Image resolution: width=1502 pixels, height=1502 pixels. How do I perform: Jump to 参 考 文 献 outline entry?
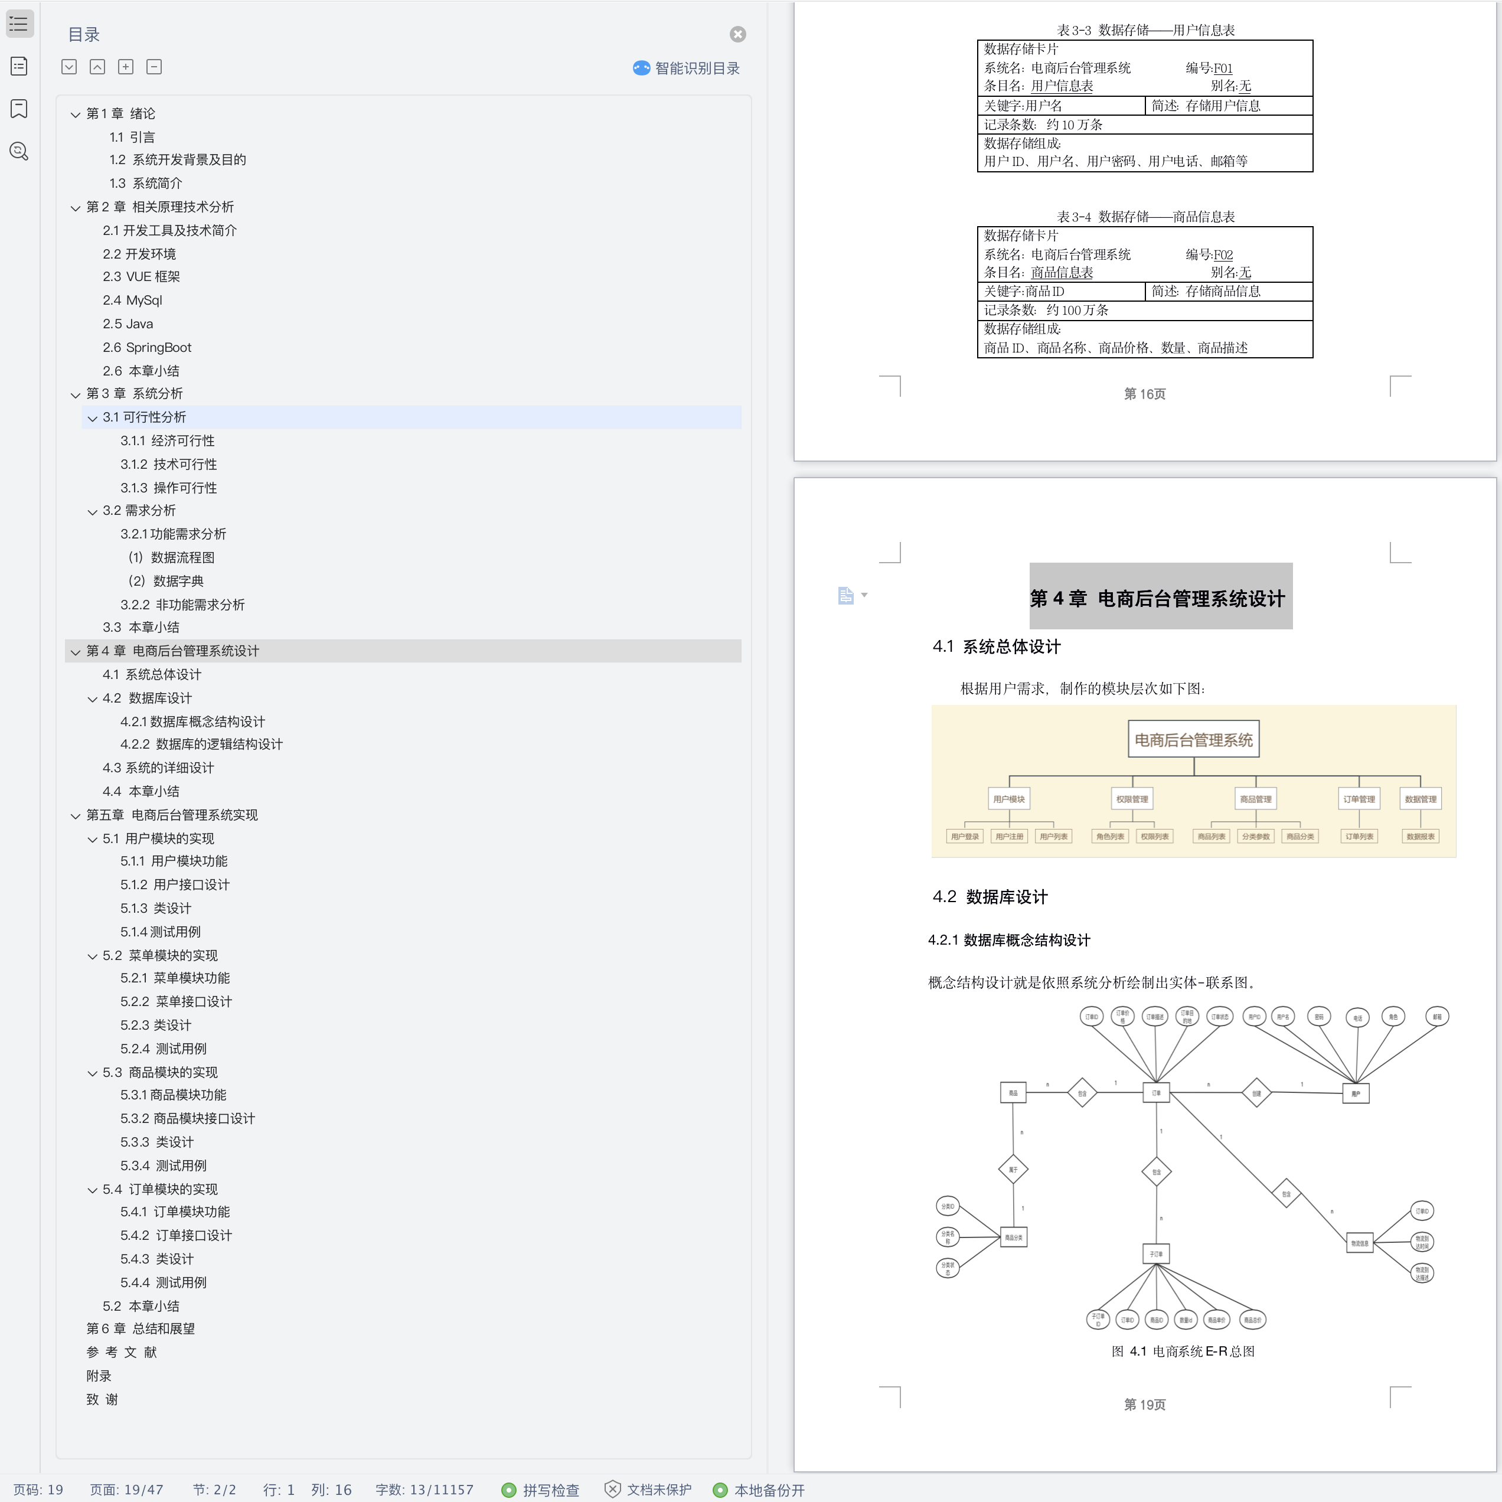121,1353
